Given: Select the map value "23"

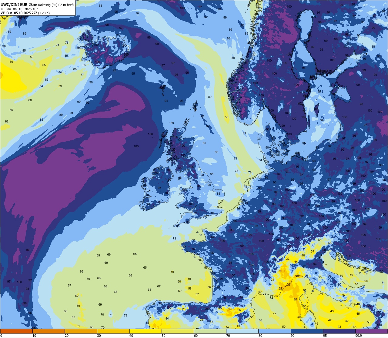Looking at the screenshot, I should click(289, 284).
